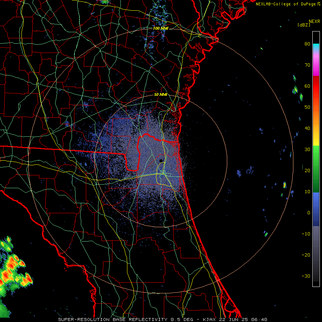Screen dimensions: 322x322
Task: Click the '50 NMI' range ring label
Action: [161, 95]
